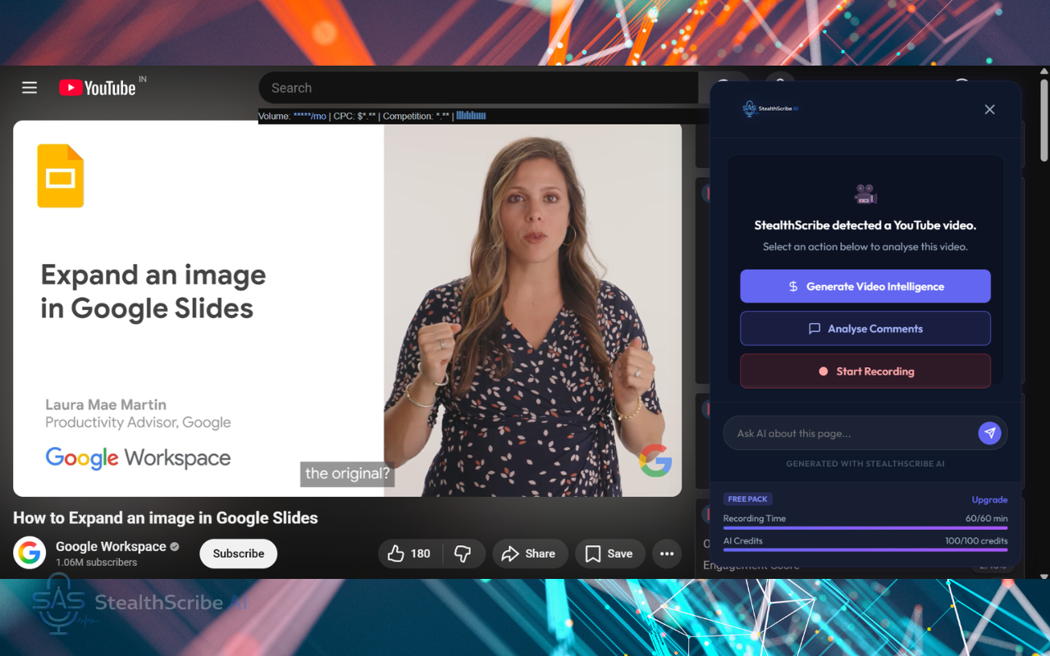The height and width of the screenshot is (656, 1050).
Task: Click the Ask AI about this page field
Action: [x=850, y=433]
